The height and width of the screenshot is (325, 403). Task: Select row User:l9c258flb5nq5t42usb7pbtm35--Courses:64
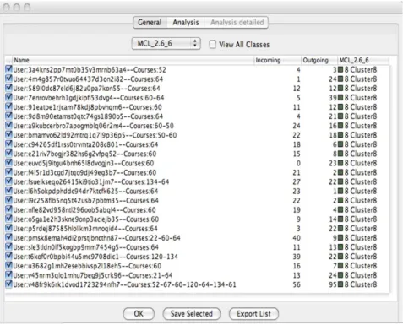[x=197, y=200]
